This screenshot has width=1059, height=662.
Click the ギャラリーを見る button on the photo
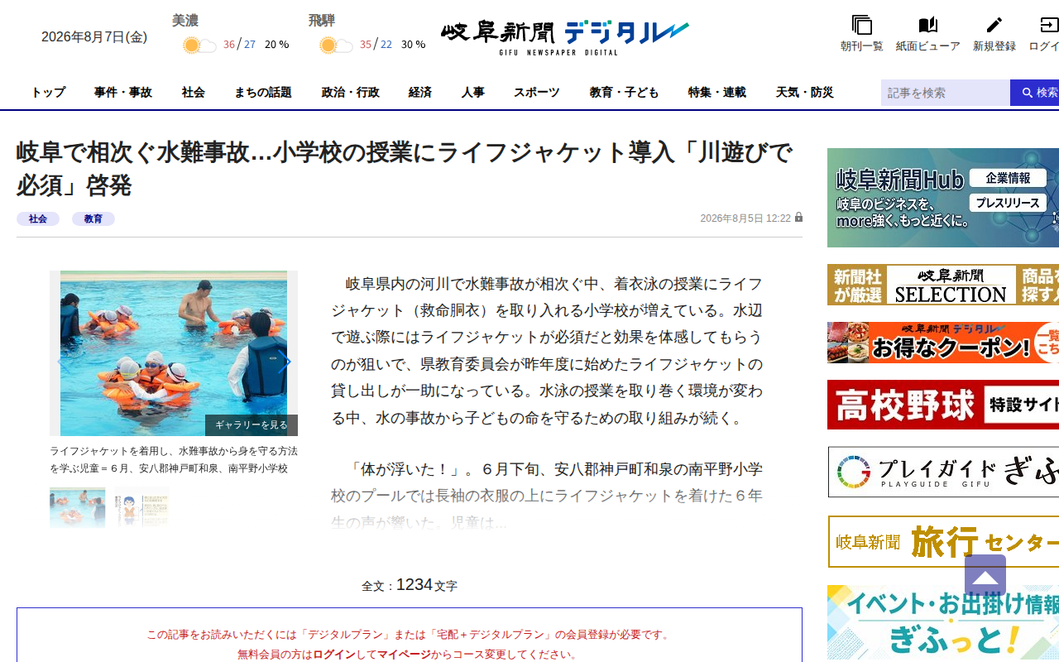[252, 425]
